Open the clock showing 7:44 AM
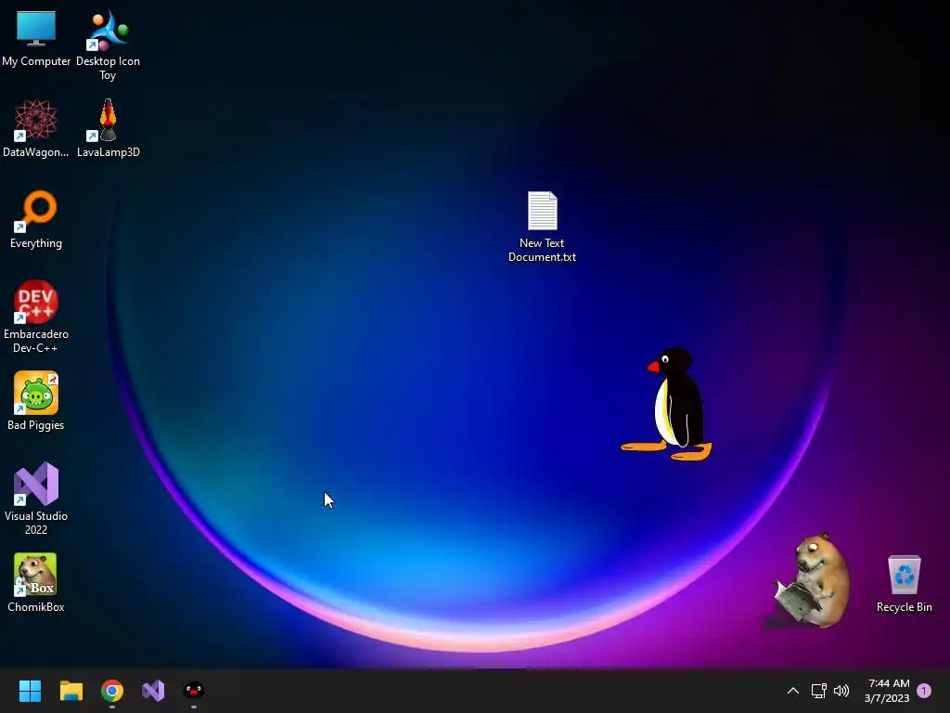 click(x=888, y=691)
